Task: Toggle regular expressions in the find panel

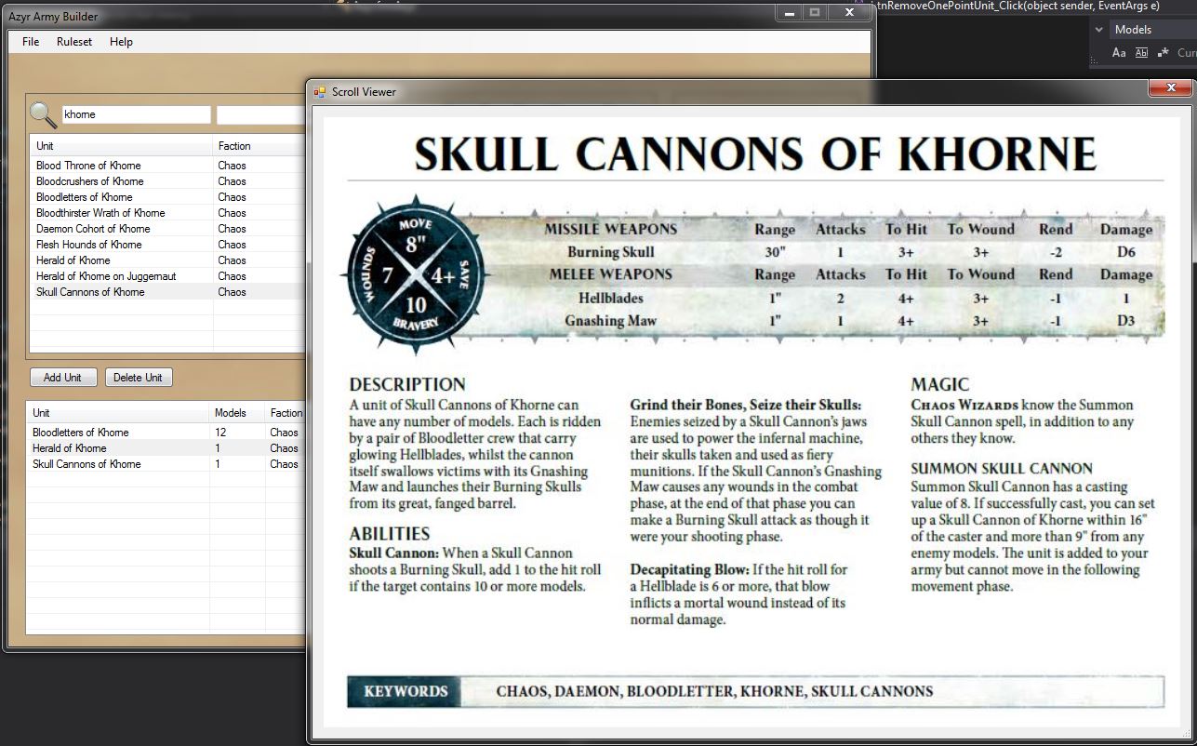Action: (1163, 53)
